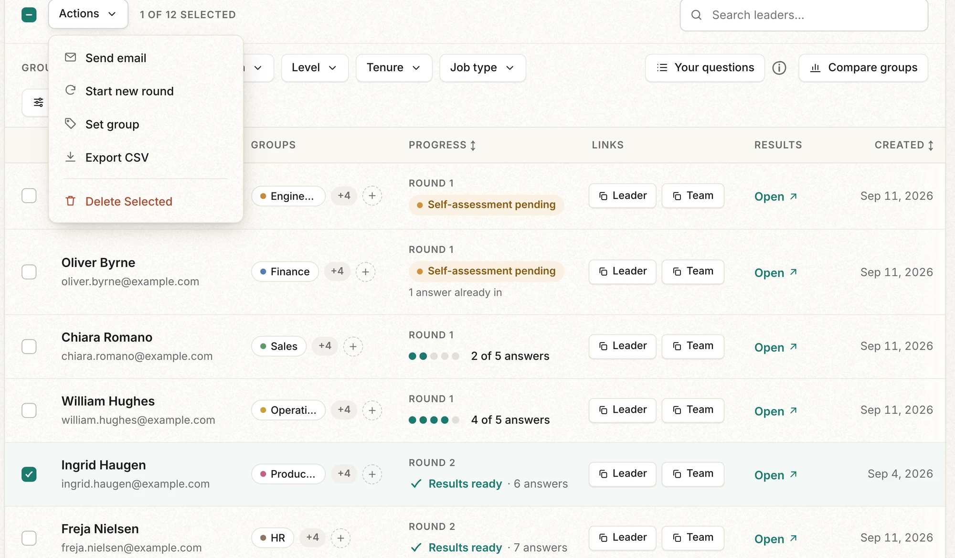Expand the Tenure filter dropdown
Image resolution: width=955 pixels, height=558 pixels.
pos(394,68)
